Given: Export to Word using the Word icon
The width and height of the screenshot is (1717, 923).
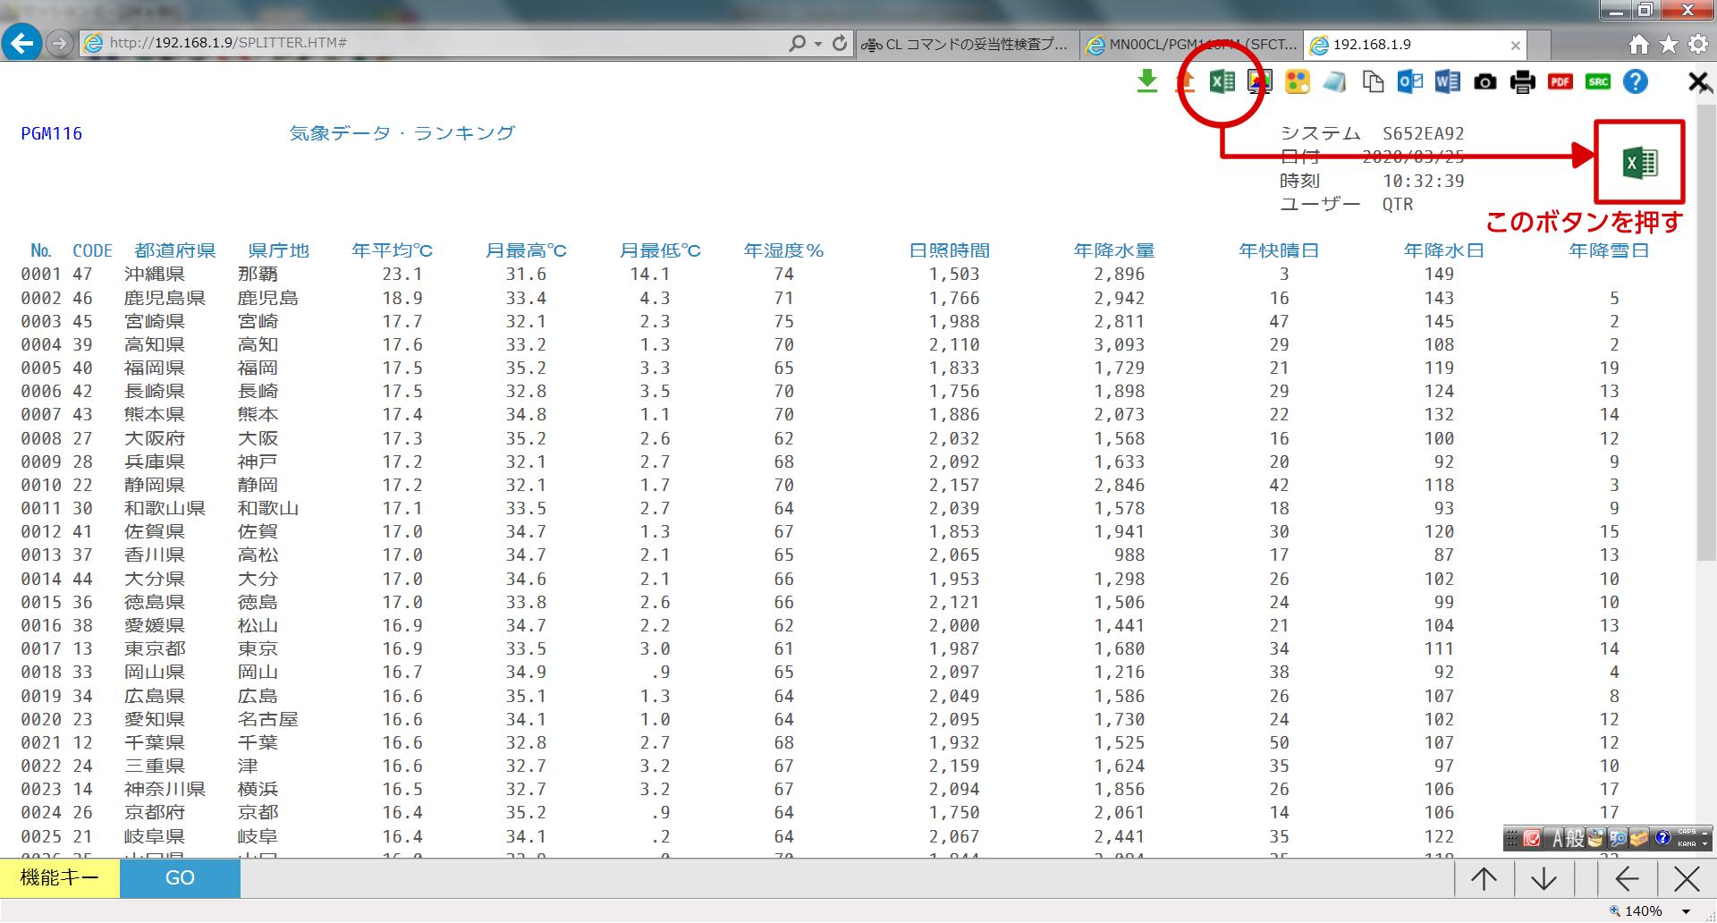Looking at the screenshot, I should click(x=1447, y=81).
